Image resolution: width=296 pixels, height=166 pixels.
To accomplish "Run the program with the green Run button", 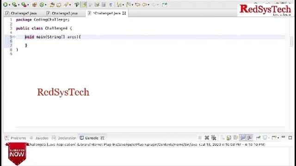I will click(5, 5).
